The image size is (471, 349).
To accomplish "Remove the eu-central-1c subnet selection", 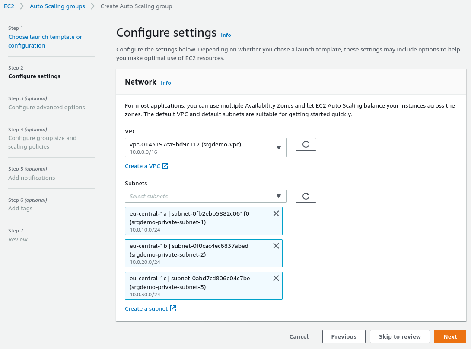I will [x=276, y=278].
